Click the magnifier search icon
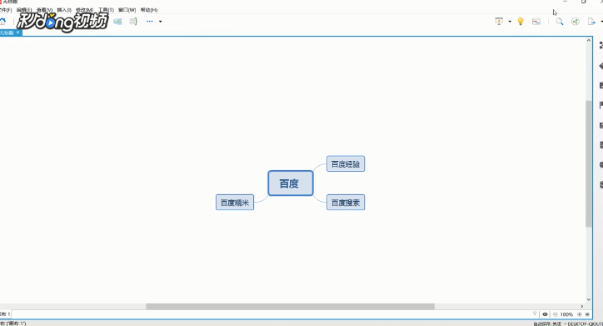This screenshot has height=326, width=603. (560, 22)
